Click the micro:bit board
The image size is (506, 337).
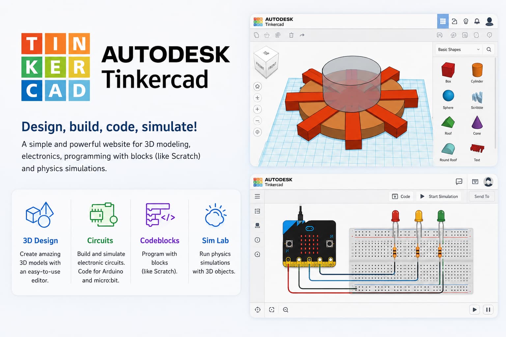(x=309, y=244)
